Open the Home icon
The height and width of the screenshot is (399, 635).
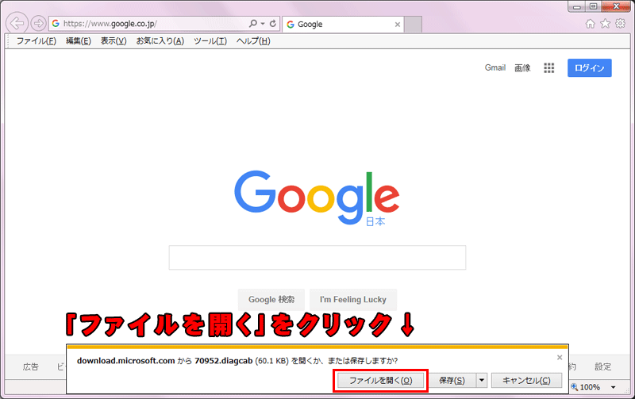coord(590,24)
